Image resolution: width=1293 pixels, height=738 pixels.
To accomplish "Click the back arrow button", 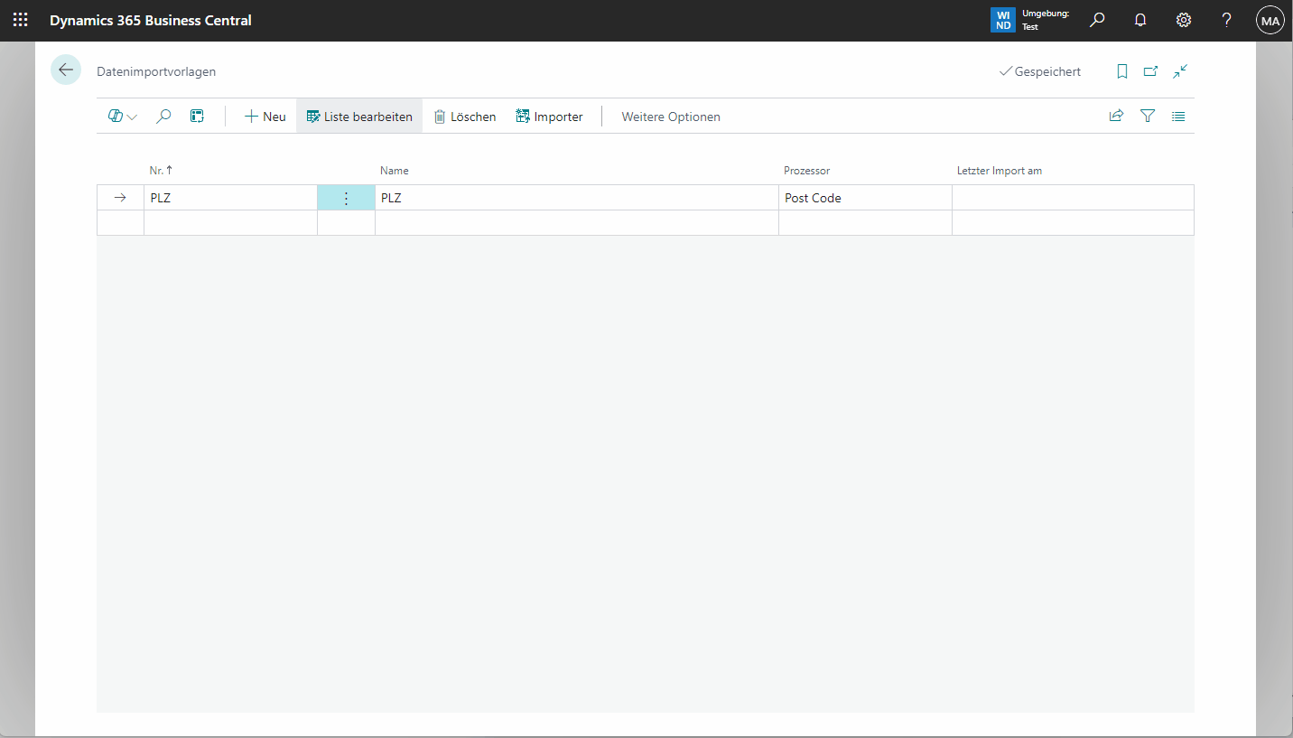I will point(66,70).
